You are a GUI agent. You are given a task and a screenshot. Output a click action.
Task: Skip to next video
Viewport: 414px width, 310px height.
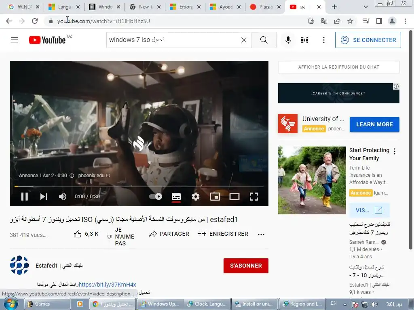click(44, 197)
